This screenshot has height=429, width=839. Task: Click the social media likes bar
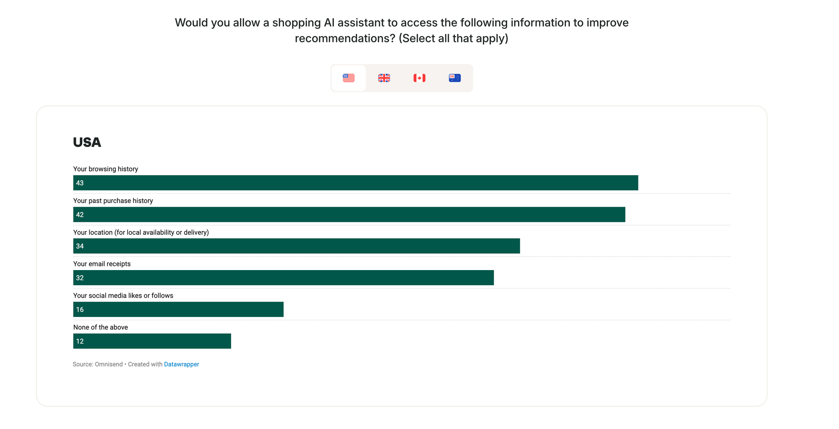pos(178,309)
